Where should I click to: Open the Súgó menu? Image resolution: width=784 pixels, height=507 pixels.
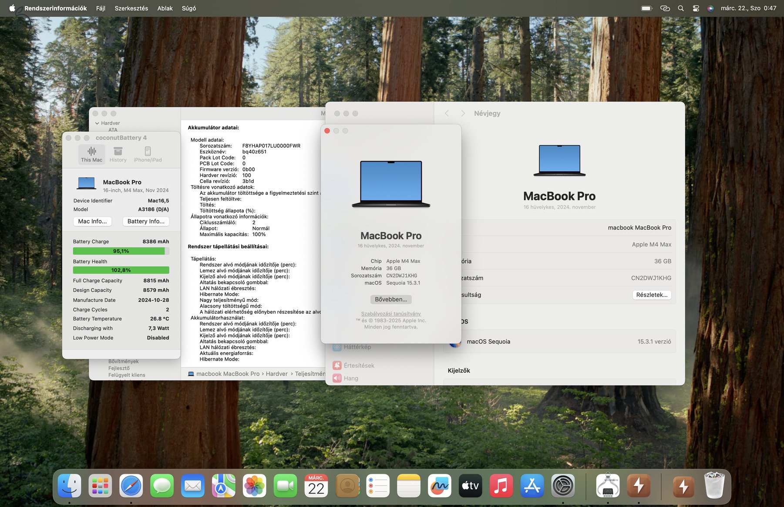[188, 8]
